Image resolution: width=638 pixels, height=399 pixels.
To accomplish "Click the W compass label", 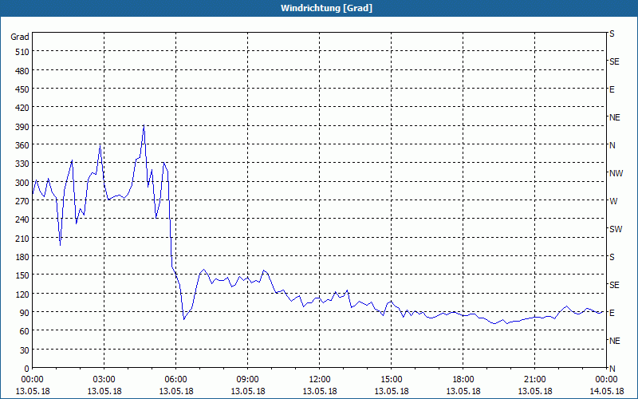I will 613,202.
